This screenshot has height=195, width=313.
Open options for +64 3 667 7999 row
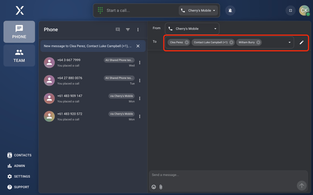click(x=139, y=63)
